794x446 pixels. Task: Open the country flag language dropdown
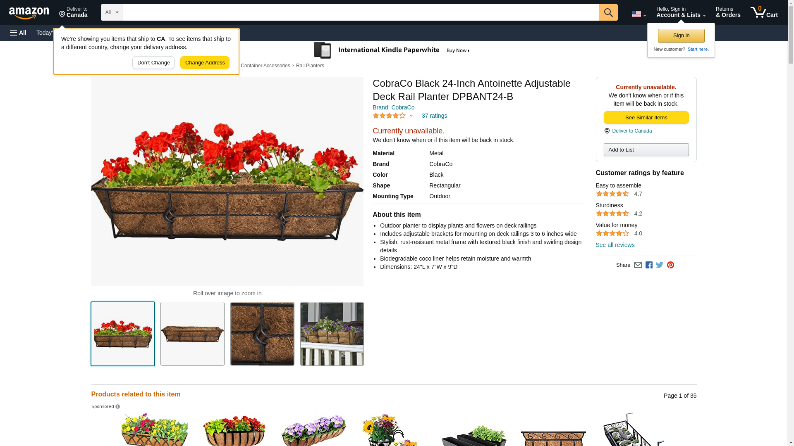click(639, 14)
